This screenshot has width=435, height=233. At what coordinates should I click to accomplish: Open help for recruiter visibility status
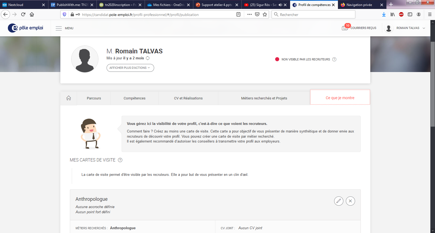tap(334, 59)
